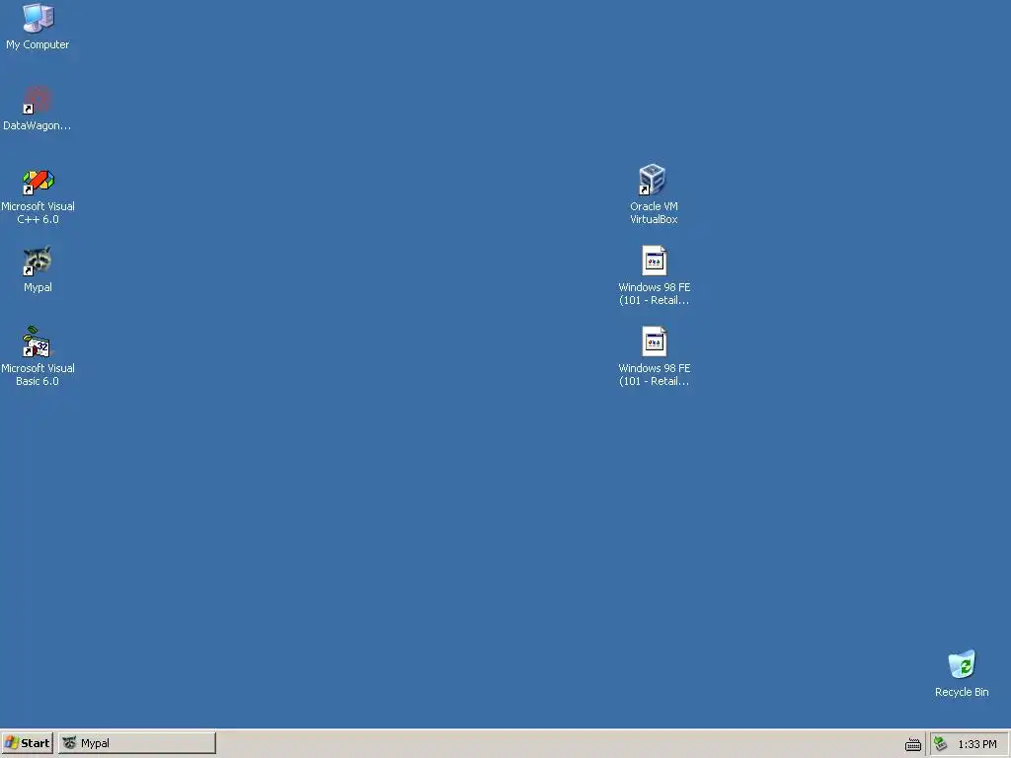Select the Microsoft Visual C++ 6.0 shortcut
Image resolution: width=1011 pixels, height=758 pixels.
[39, 182]
